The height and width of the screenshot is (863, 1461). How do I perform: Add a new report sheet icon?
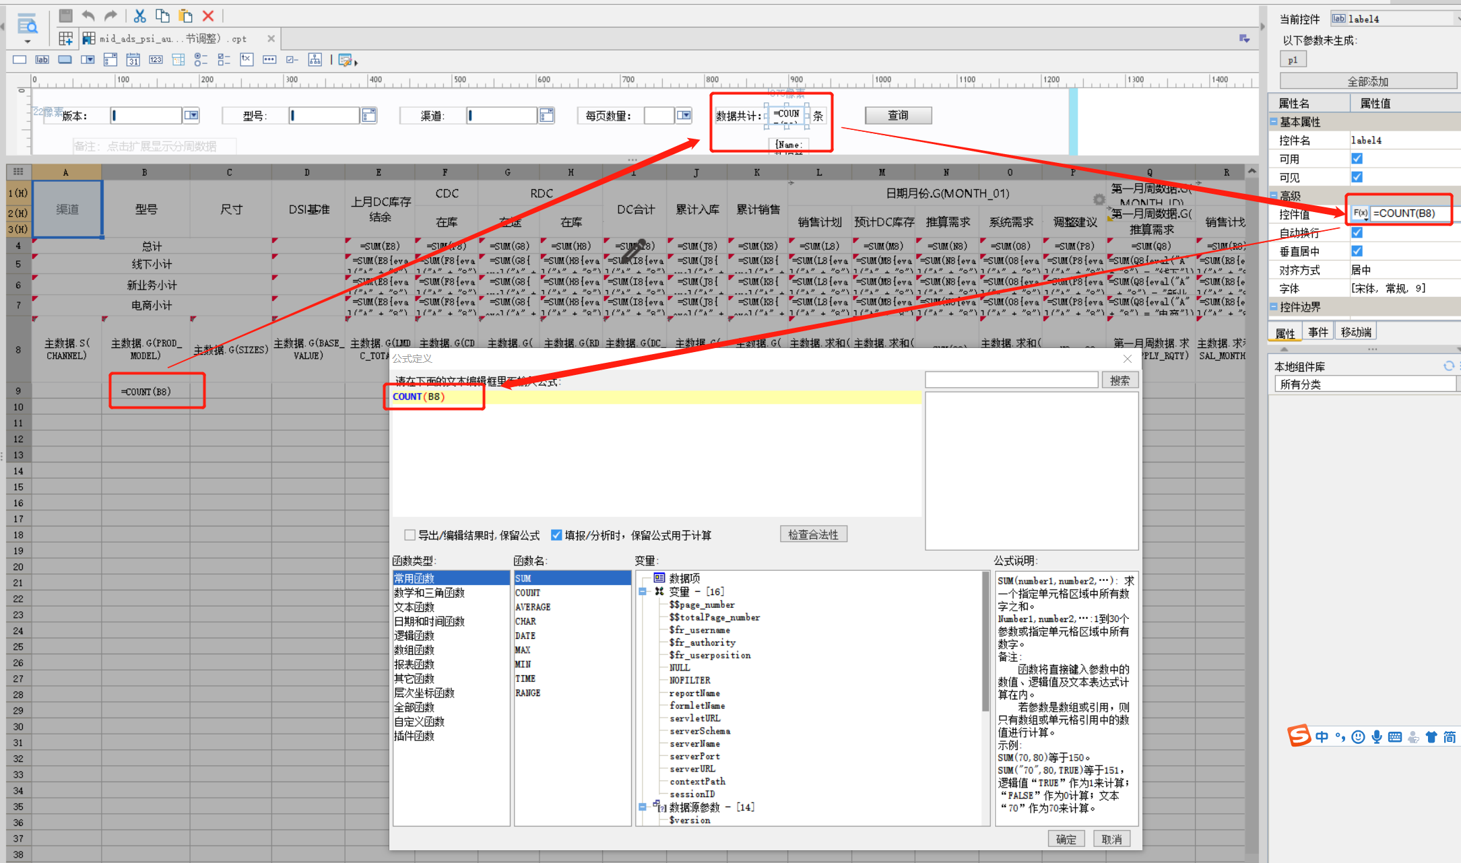point(65,38)
